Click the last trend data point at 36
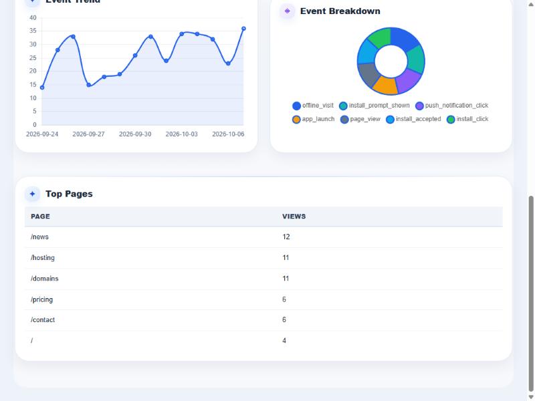This screenshot has width=535, height=401. 243,29
